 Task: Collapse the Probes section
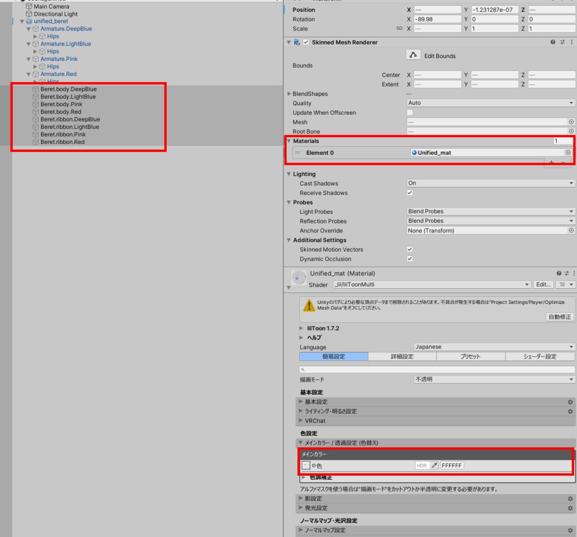(x=289, y=202)
